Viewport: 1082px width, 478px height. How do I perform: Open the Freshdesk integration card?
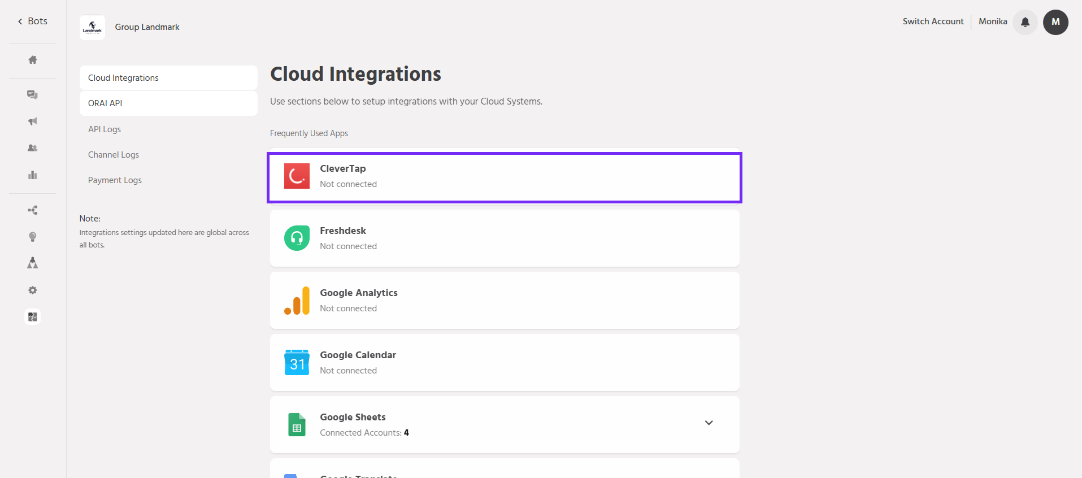point(504,238)
